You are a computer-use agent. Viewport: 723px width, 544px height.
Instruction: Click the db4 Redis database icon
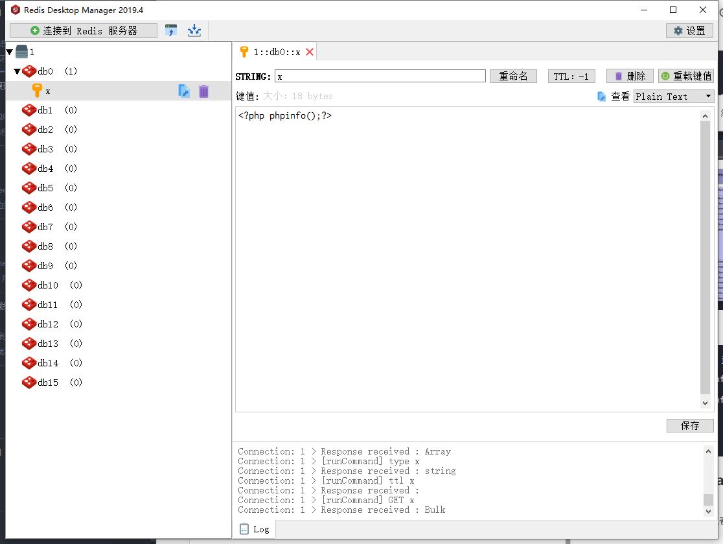pyautogui.click(x=29, y=169)
